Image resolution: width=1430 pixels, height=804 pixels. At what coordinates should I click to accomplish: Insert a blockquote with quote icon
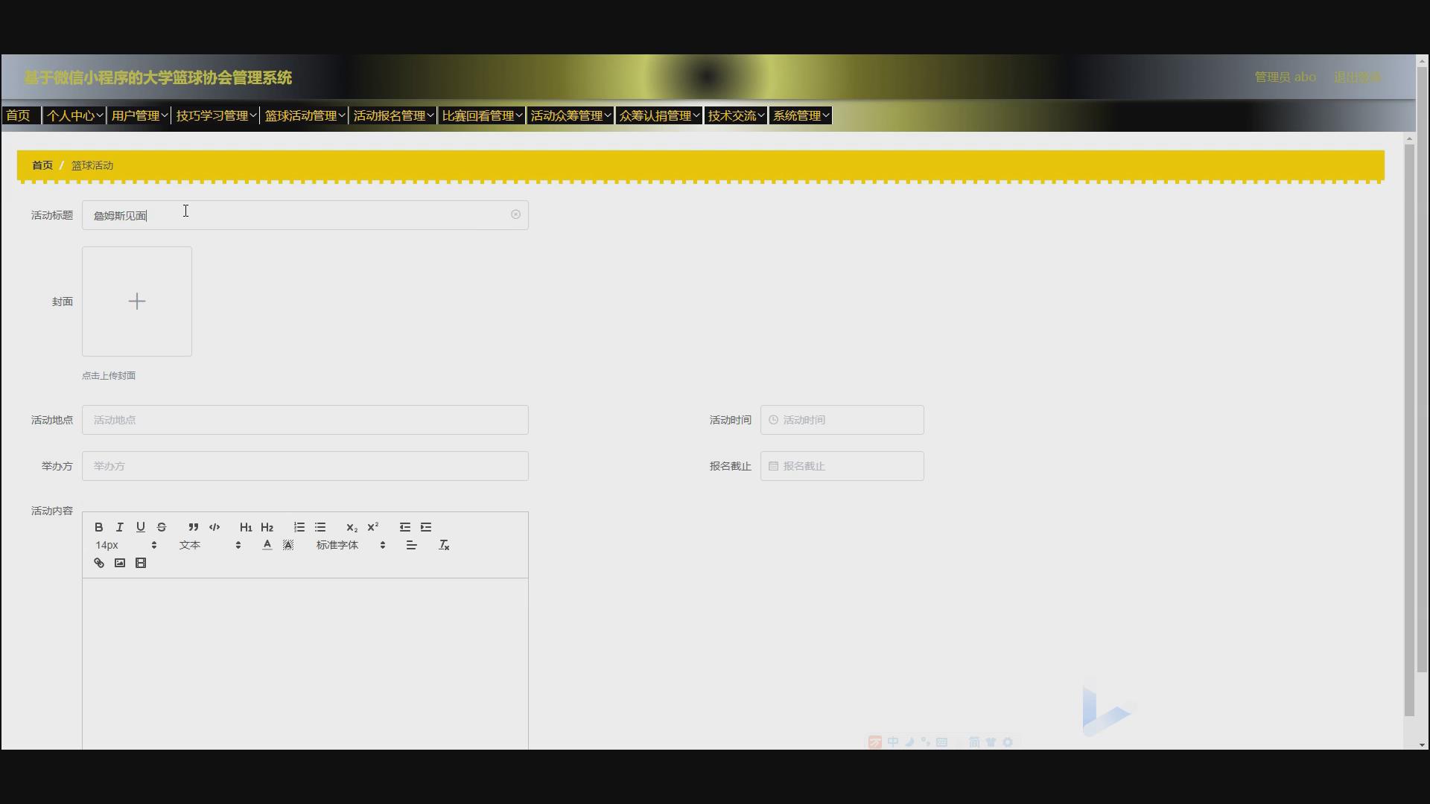tap(193, 527)
